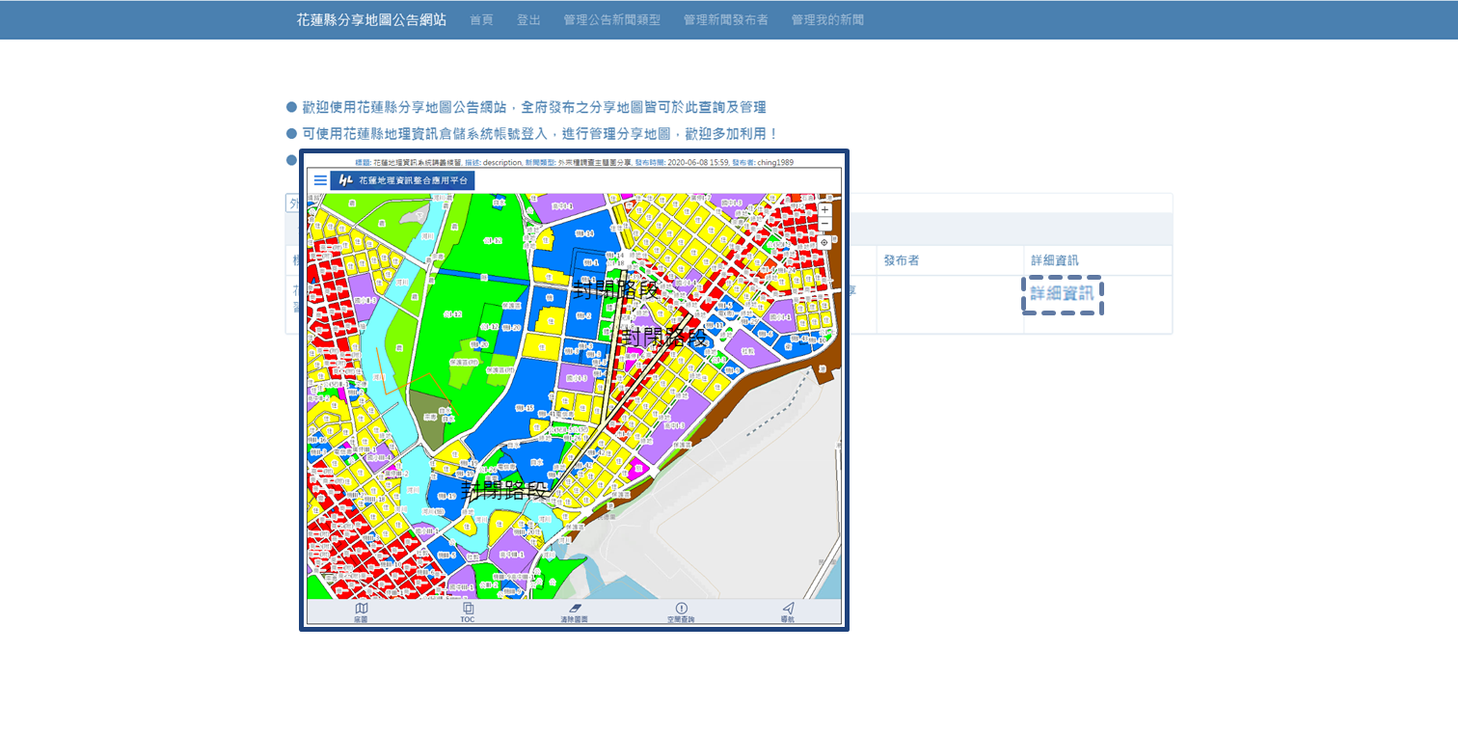Image resolution: width=1458 pixels, height=733 pixels.
Task: Click 登出 to log out
Action: pyautogui.click(x=528, y=20)
